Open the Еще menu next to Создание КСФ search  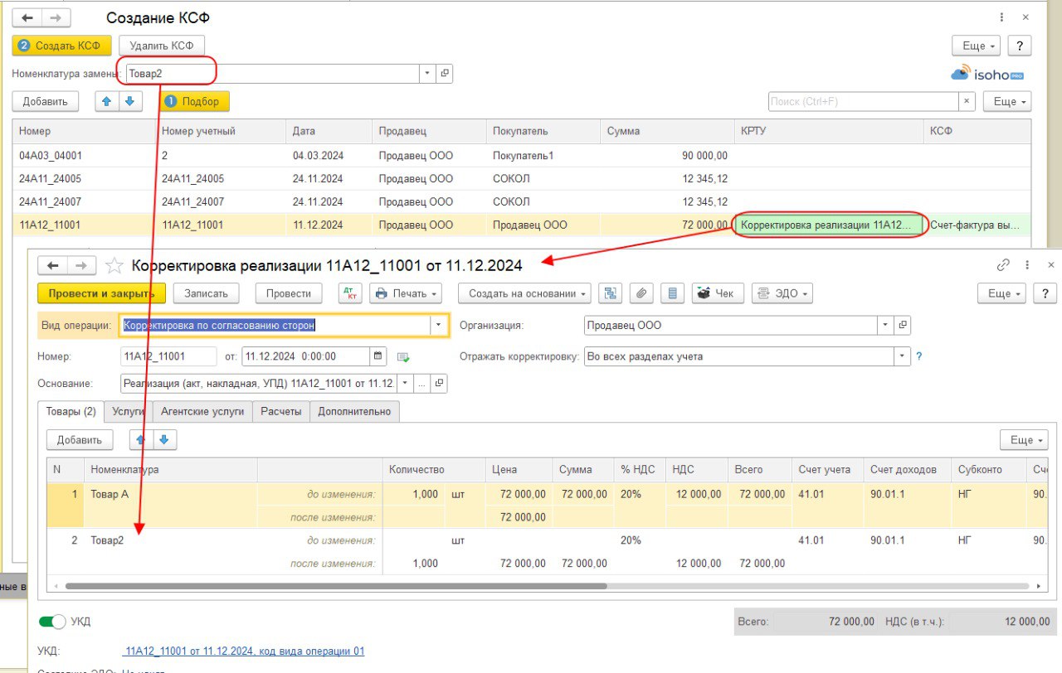[x=1007, y=101]
